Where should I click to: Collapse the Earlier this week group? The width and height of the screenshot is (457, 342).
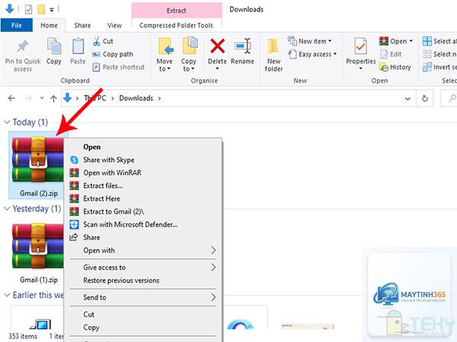(x=7, y=295)
